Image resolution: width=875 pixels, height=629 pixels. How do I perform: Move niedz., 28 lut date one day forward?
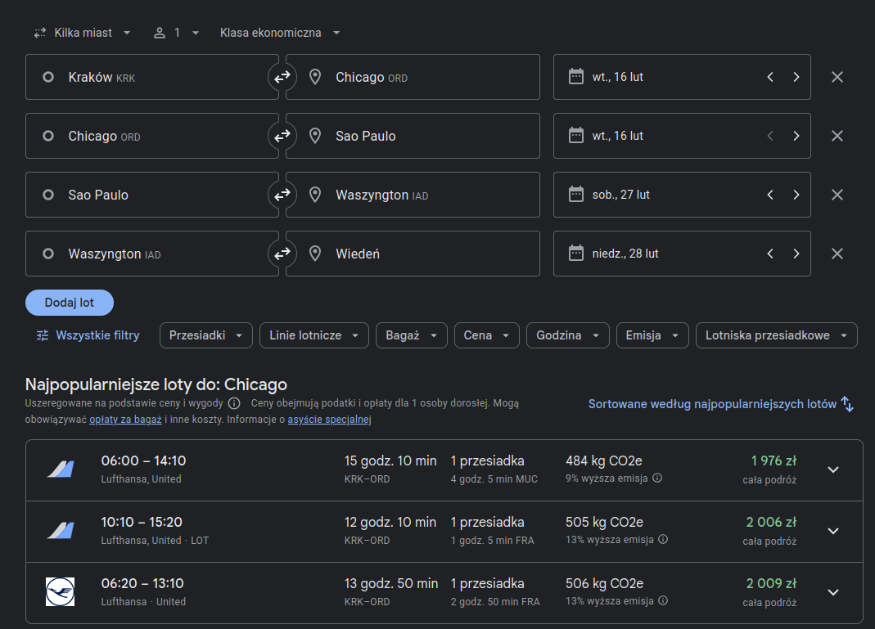click(x=796, y=254)
